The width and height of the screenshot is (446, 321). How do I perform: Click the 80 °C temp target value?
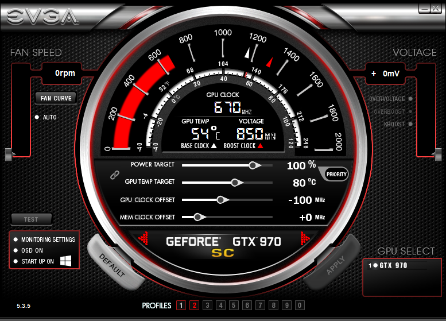pyautogui.click(x=304, y=183)
